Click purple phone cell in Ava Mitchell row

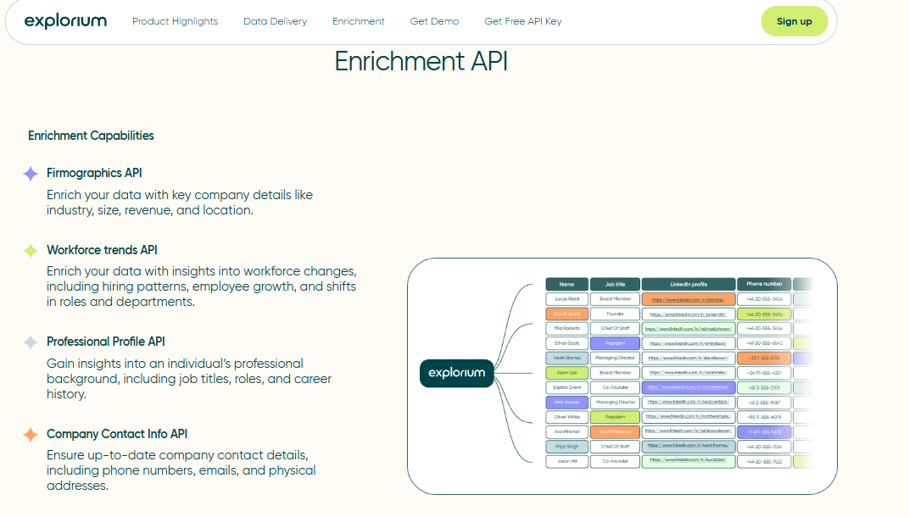click(x=764, y=431)
